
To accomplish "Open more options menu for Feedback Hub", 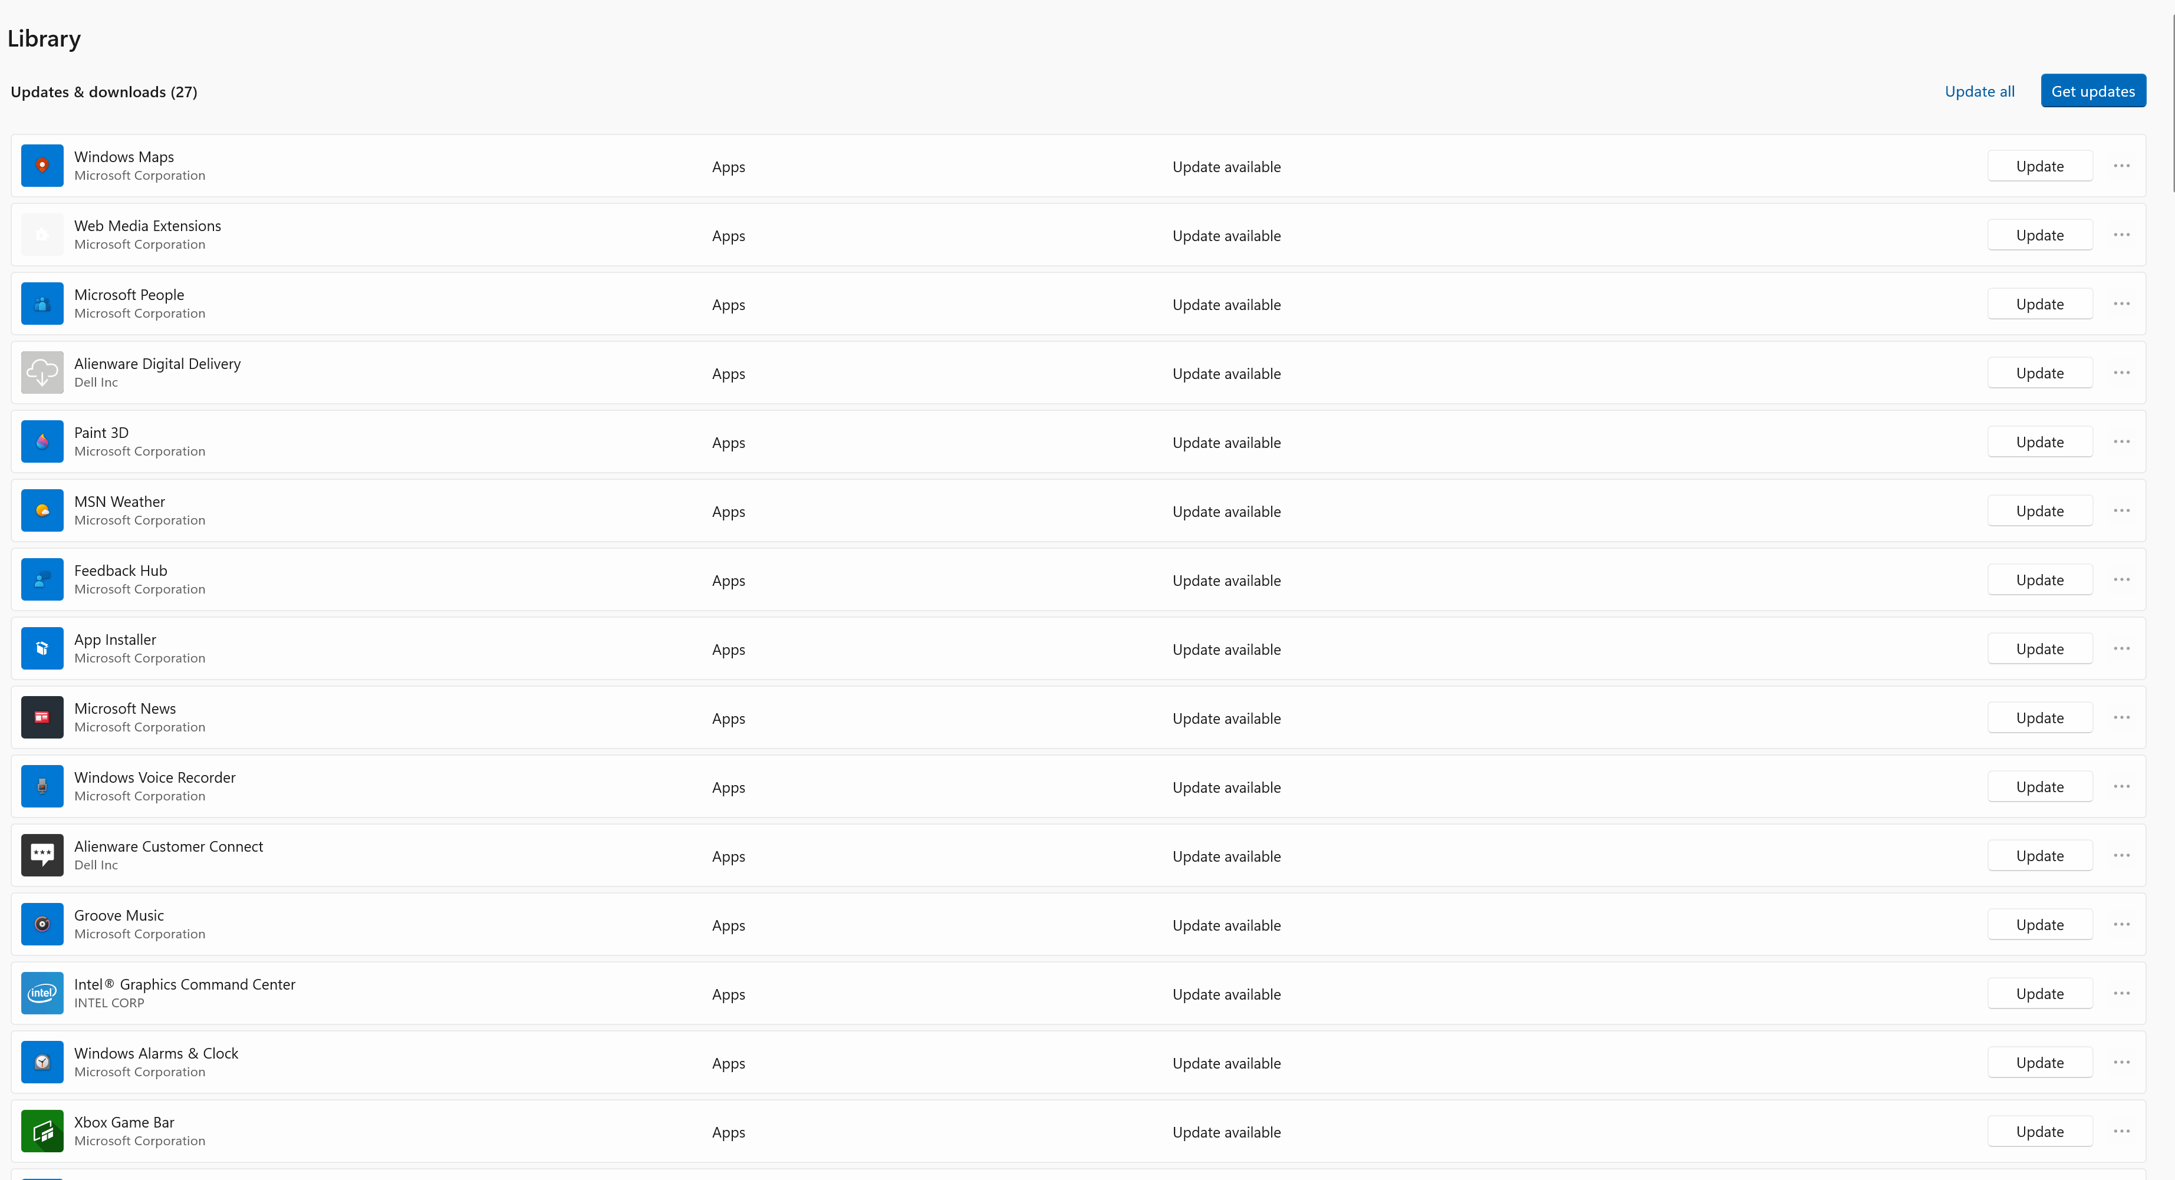I will 2121,580.
